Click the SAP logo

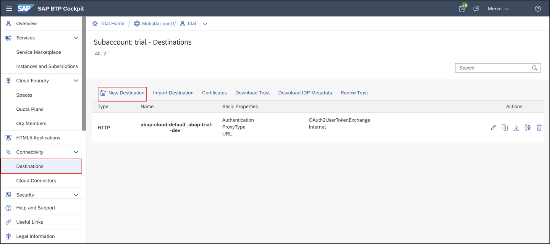tap(26, 8)
